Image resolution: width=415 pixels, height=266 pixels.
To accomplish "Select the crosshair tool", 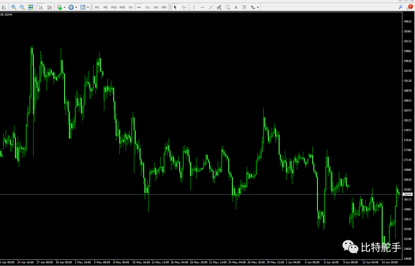I will pyautogui.click(x=184, y=7).
